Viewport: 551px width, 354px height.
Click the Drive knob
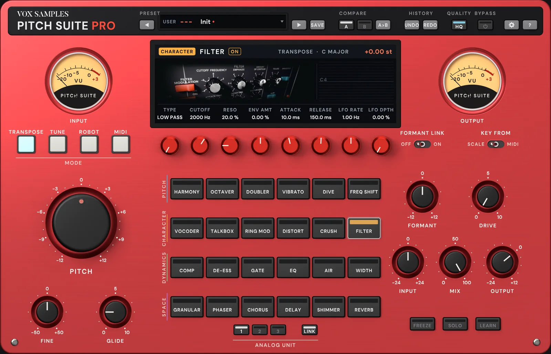[488, 197]
